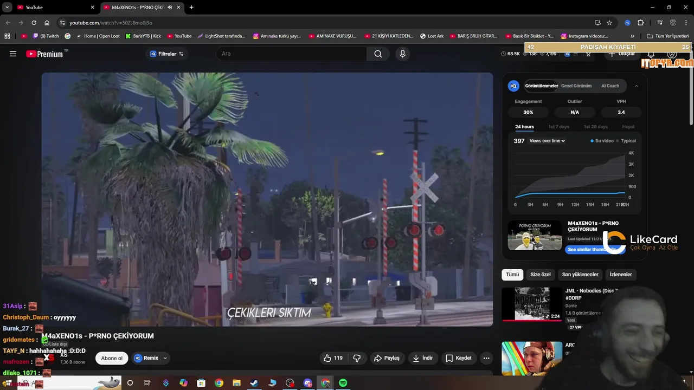Open the Copilot taskbar icon
Image resolution: width=694 pixels, height=390 pixels.
pyautogui.click(x=183, y=383)
